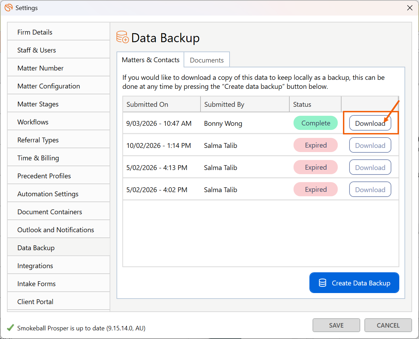419x339 pixels.
Task: Go to Time & Billing section
Action: point(38,158)
